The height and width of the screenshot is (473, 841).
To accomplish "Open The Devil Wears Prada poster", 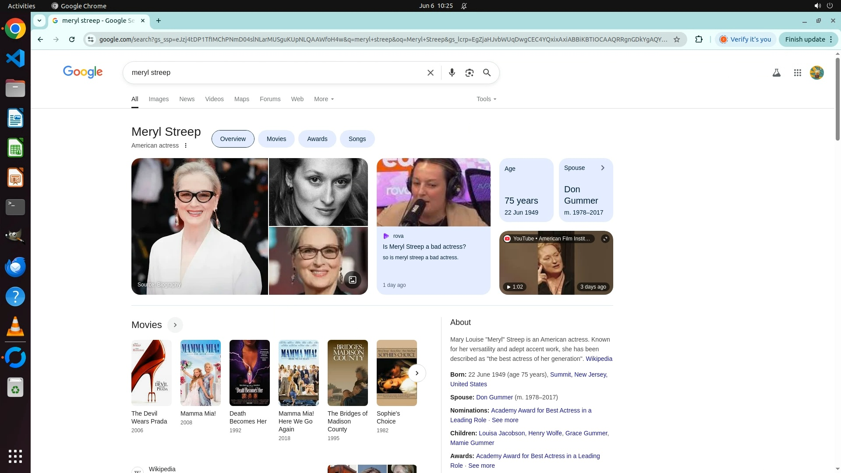I will (151, 373).
